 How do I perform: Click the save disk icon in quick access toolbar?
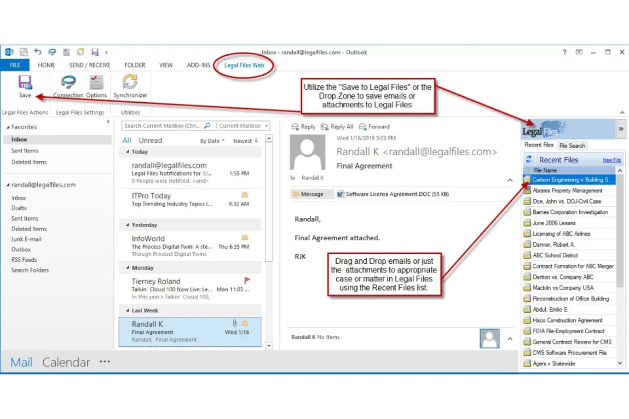click(95, 52)
